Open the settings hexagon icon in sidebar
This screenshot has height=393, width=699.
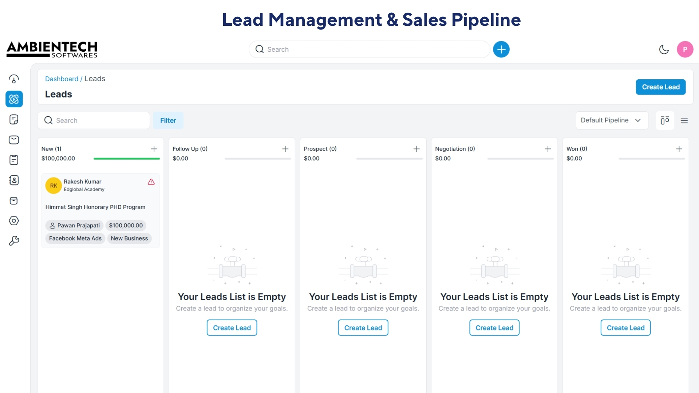(14, 221)
